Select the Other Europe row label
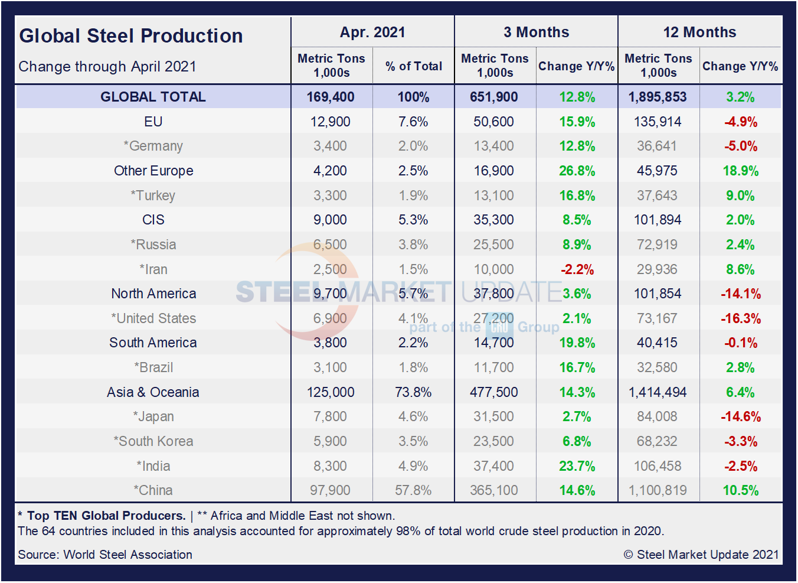Viewport: 798px width, 583px height. pos(153,171)
